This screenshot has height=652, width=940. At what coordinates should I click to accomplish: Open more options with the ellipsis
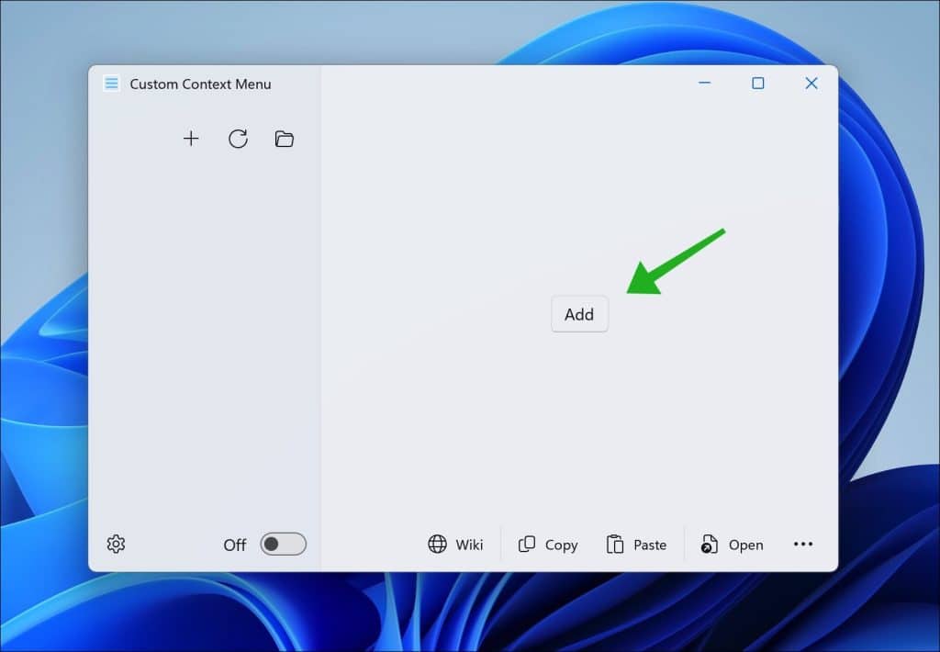[802, 544]
